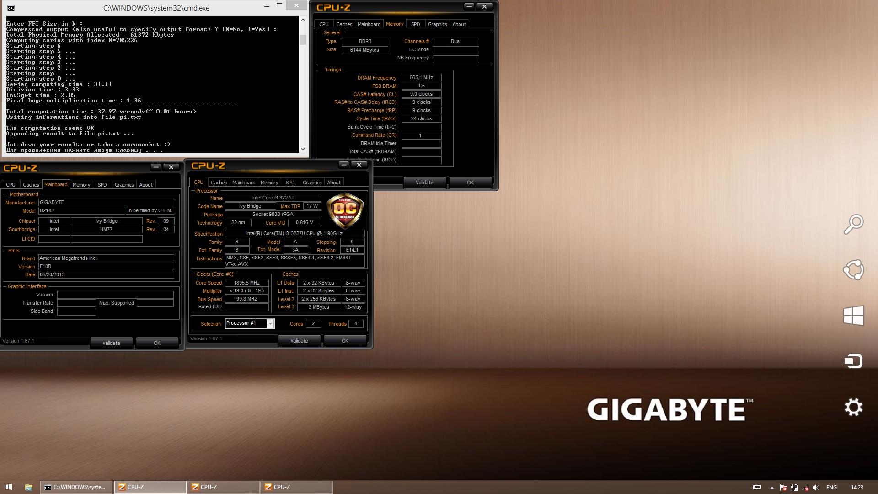This screenshot has width=878, height=494.
Task: Open SPD tab in CPU window
Action: pos(290,183)
